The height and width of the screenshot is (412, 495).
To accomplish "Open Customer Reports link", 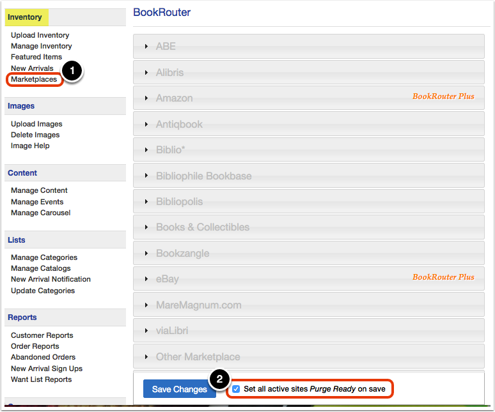I will (42, 335).
